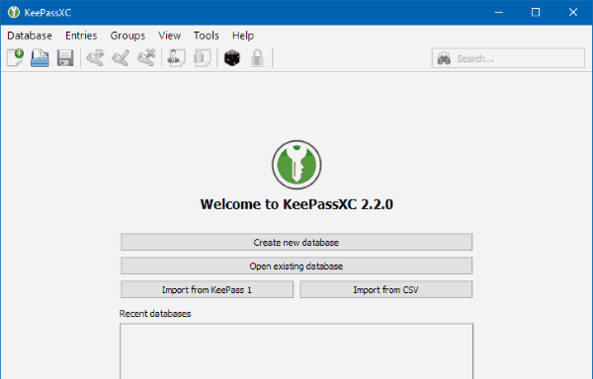Click the Delete entry key icon

tap(146, 58)
